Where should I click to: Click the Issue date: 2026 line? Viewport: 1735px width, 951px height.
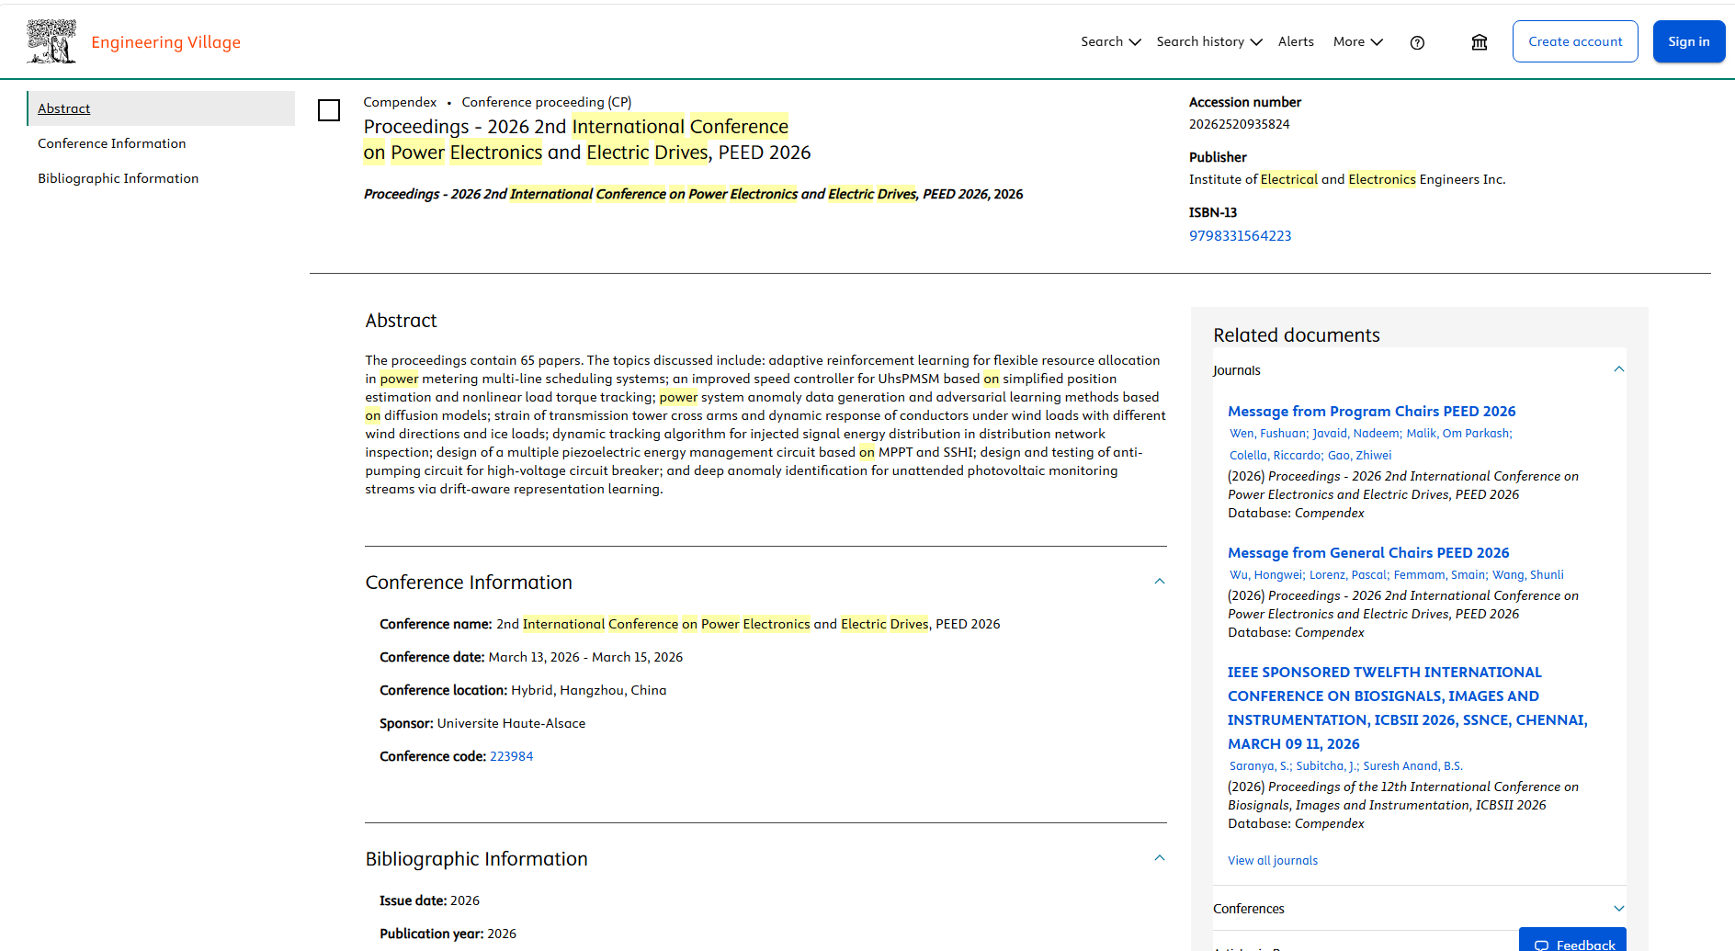[x=429, y=900]
